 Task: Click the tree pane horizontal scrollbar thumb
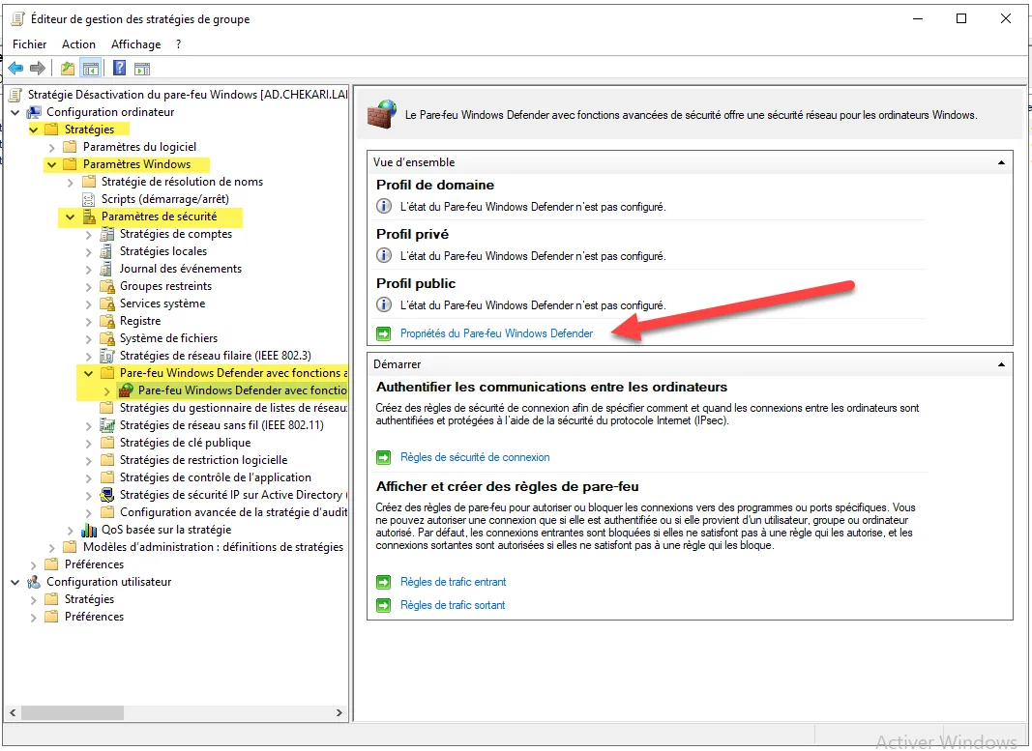tap(73, 712)
